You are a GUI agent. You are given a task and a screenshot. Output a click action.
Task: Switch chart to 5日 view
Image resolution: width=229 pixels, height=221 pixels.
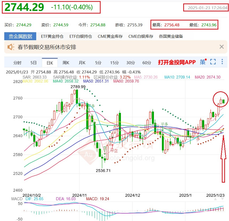[34, 63]
